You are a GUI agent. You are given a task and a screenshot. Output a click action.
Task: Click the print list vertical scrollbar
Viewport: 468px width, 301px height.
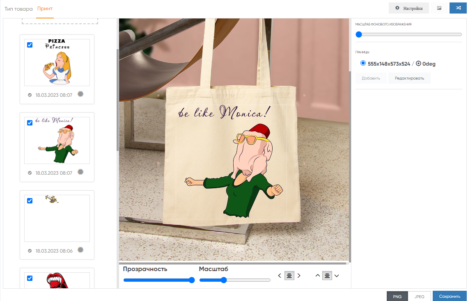click(117, 100)
